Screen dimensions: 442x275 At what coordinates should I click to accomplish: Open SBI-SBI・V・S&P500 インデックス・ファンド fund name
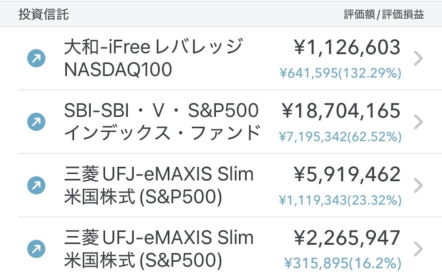162,122
